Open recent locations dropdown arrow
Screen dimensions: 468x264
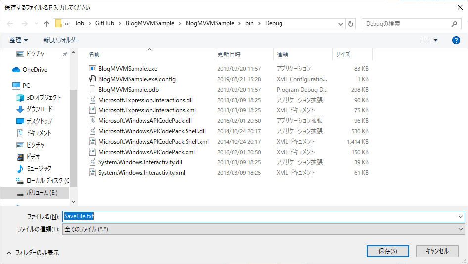tap(36, 24)
